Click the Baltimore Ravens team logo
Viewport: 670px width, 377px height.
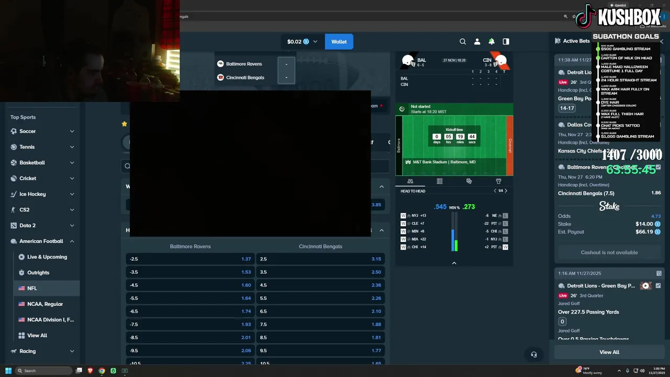220,64
